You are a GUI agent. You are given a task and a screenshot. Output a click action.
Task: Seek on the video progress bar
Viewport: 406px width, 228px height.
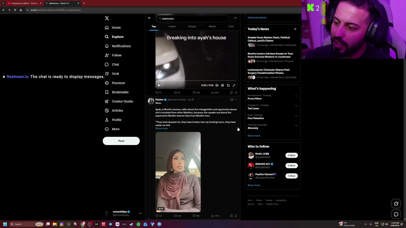(196, 81)
